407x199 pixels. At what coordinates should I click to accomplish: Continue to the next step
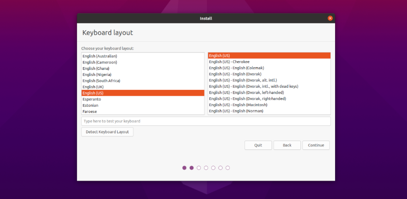pos(316,145)
